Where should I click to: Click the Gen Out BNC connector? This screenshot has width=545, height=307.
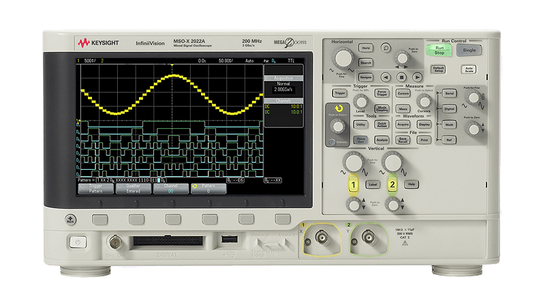point(115,242)
